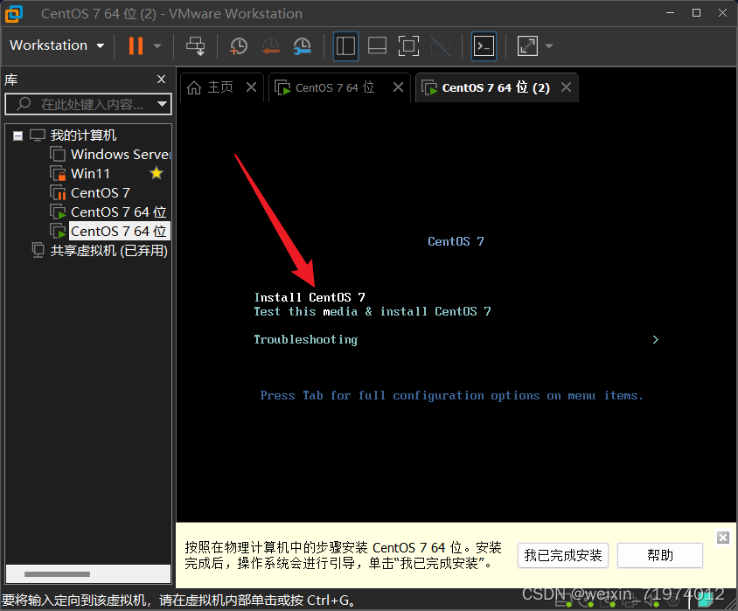Image resolution: width=738 pixels, height=611 pixels.
Task: Click the Unity mode icon
Action: pos(440,46)
